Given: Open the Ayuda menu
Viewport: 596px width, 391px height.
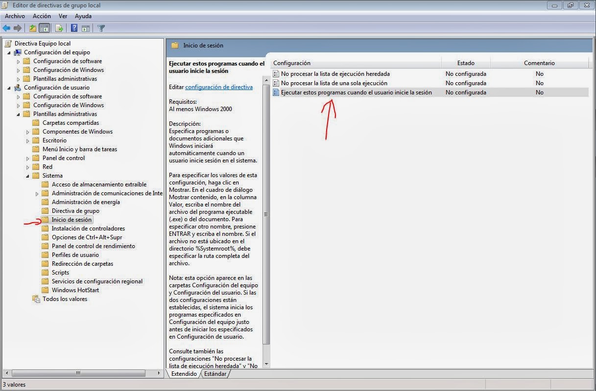Looking at the screenshot, I should tap(83, 16).
